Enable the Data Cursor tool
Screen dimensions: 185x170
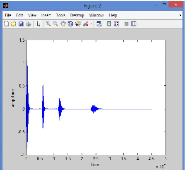tap(78, 24)
